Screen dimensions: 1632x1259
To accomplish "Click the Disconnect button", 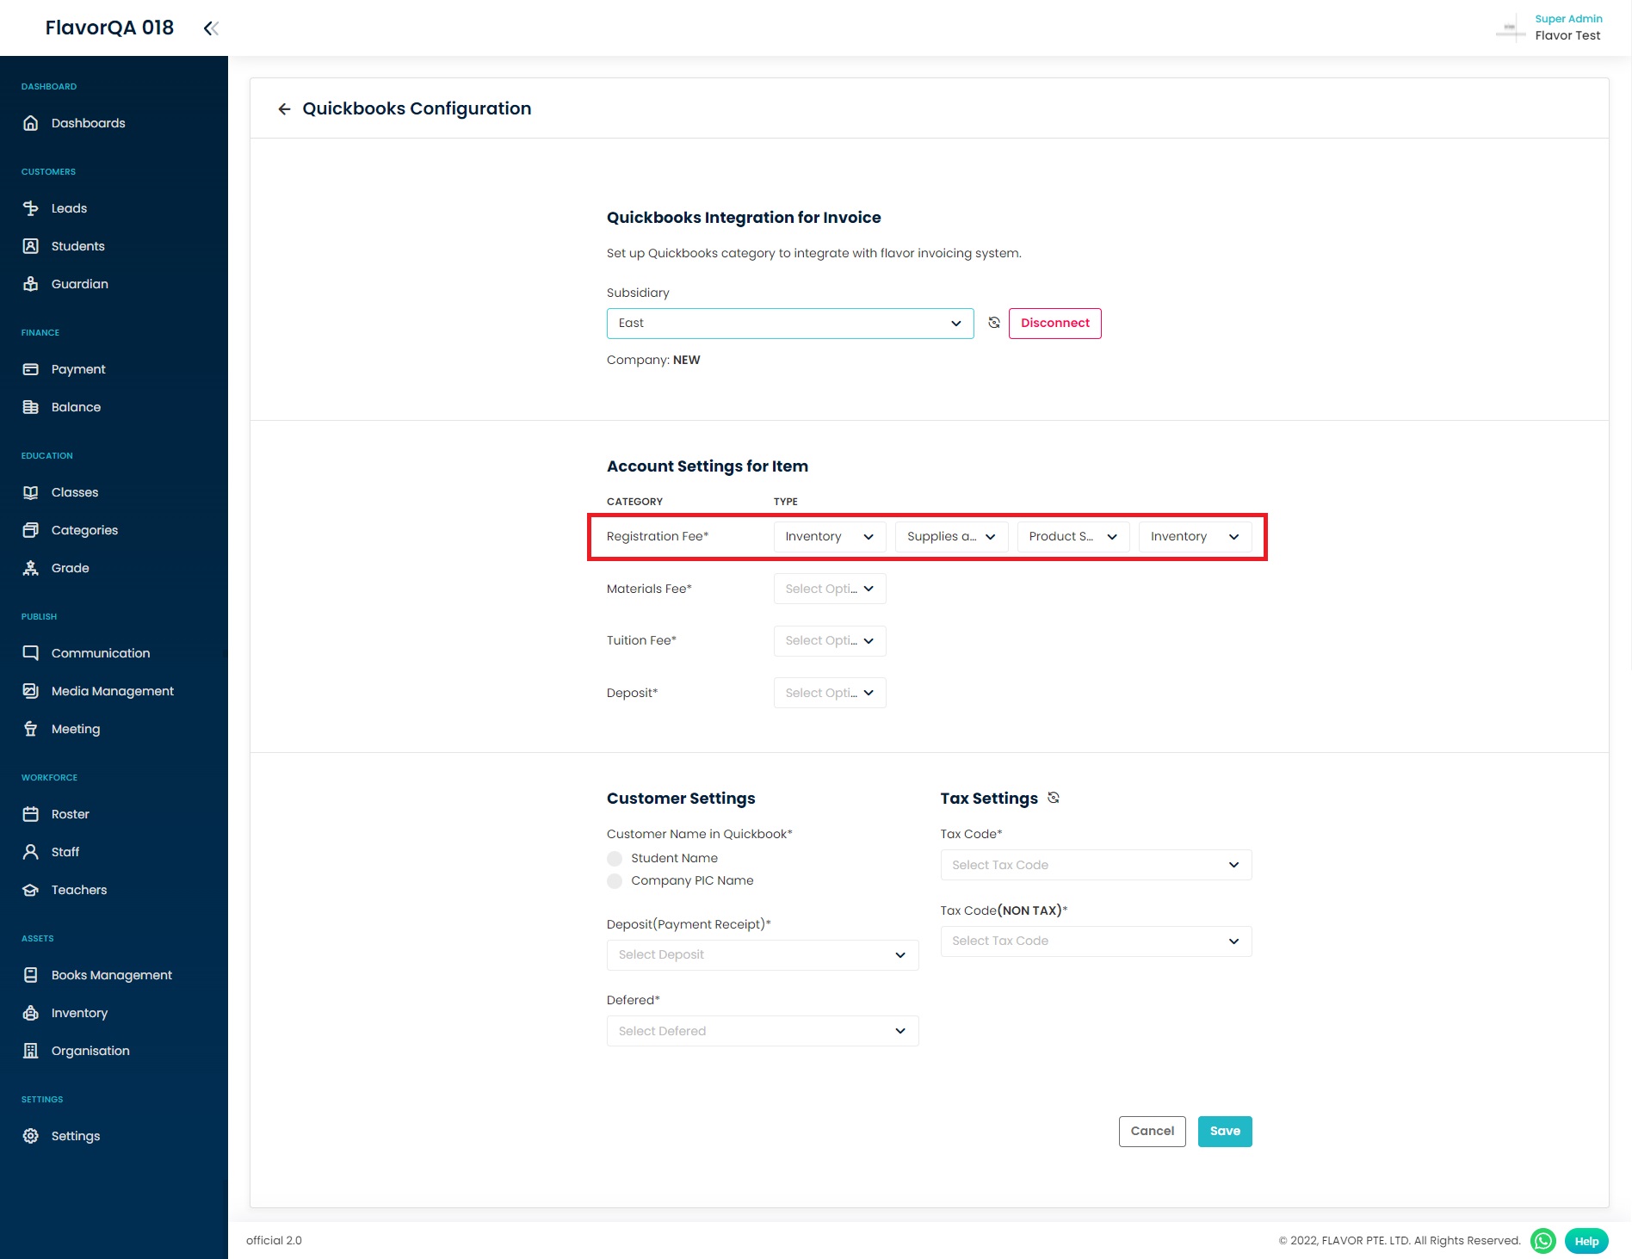I will [1055, 324].
